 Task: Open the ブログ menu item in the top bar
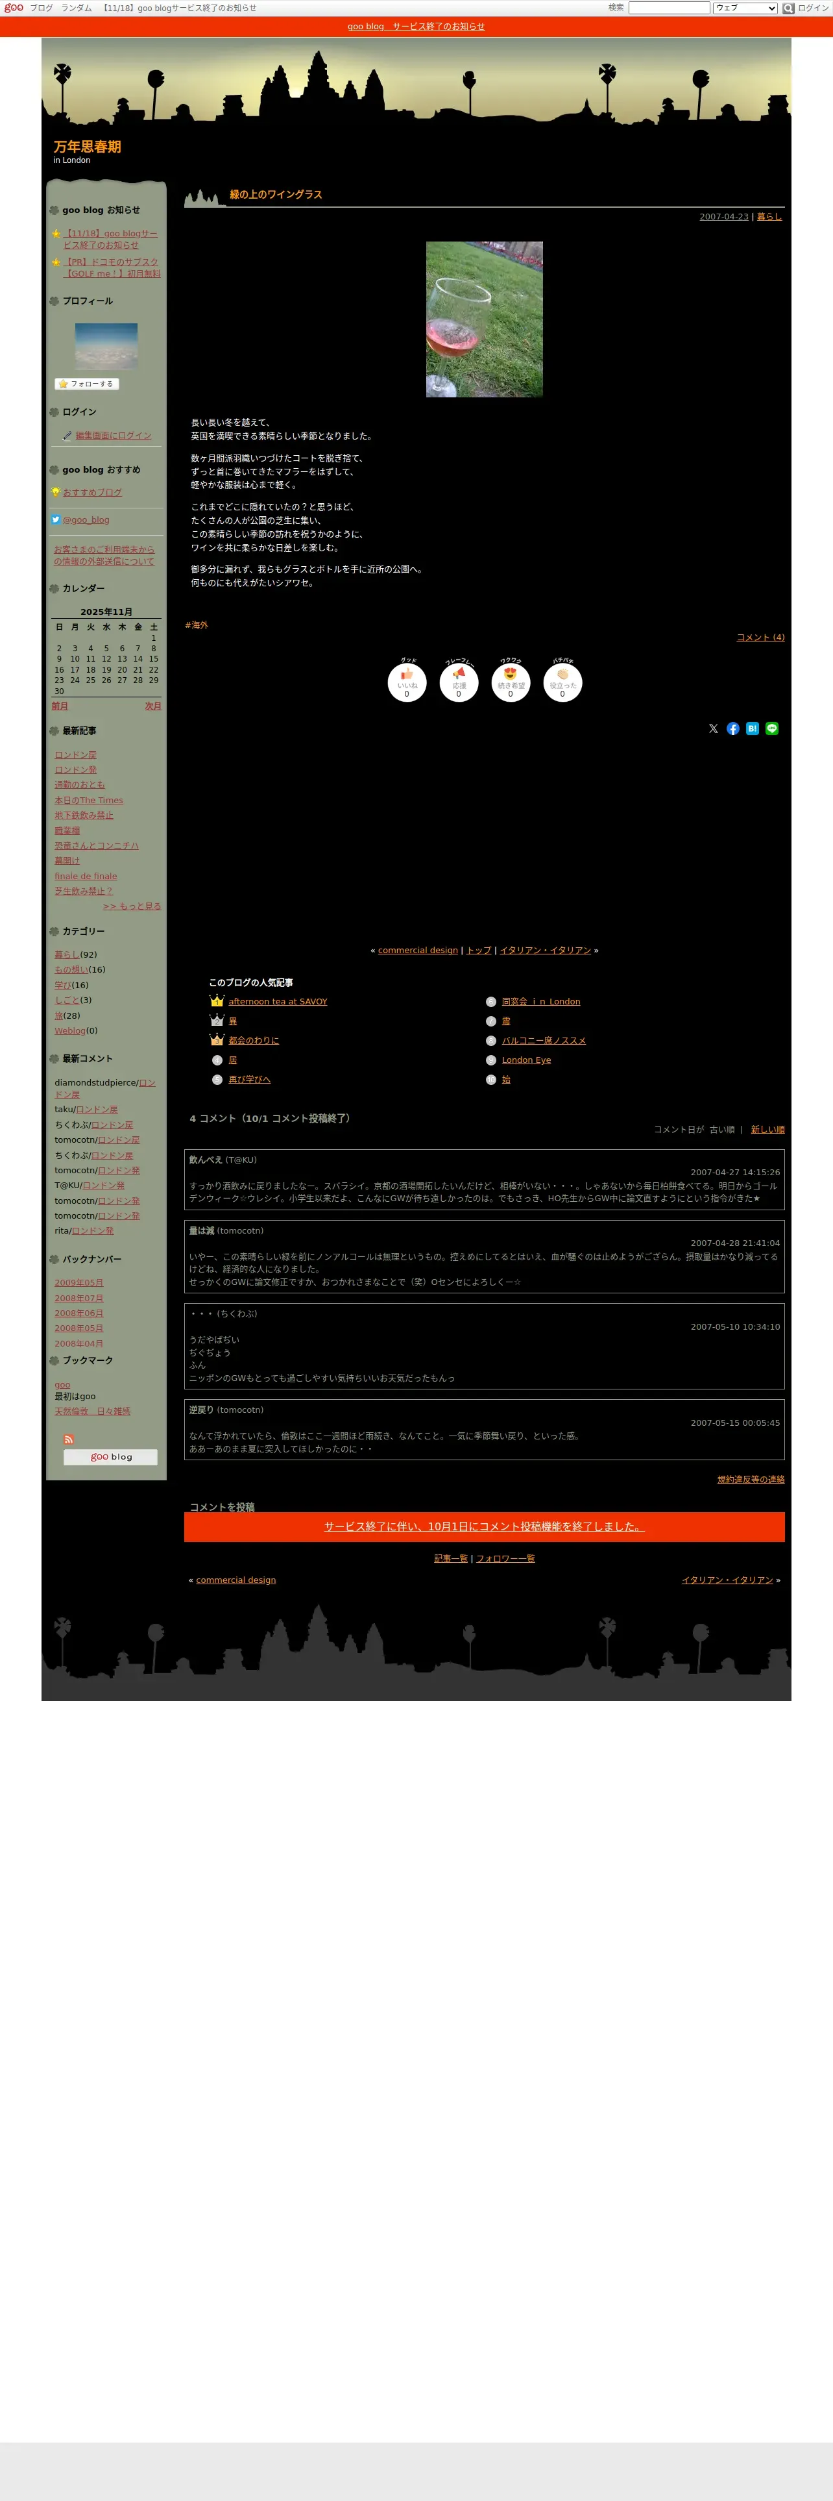click(41, 8)
